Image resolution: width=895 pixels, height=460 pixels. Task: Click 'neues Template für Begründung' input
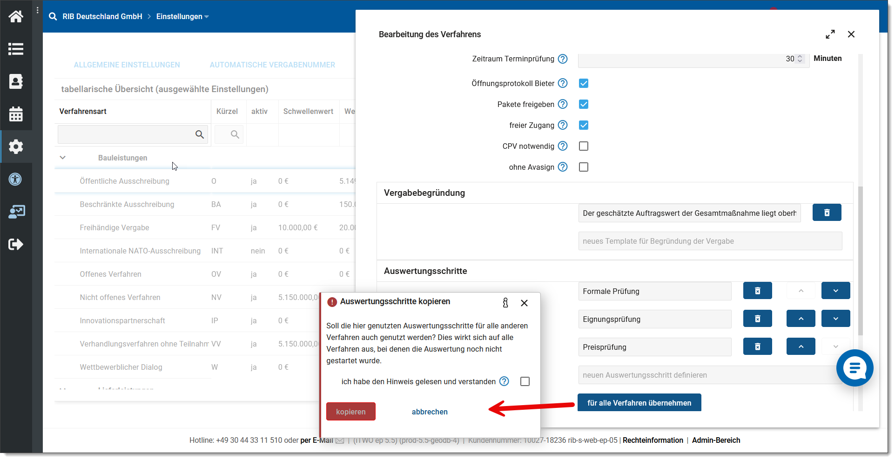coord(710,241)
